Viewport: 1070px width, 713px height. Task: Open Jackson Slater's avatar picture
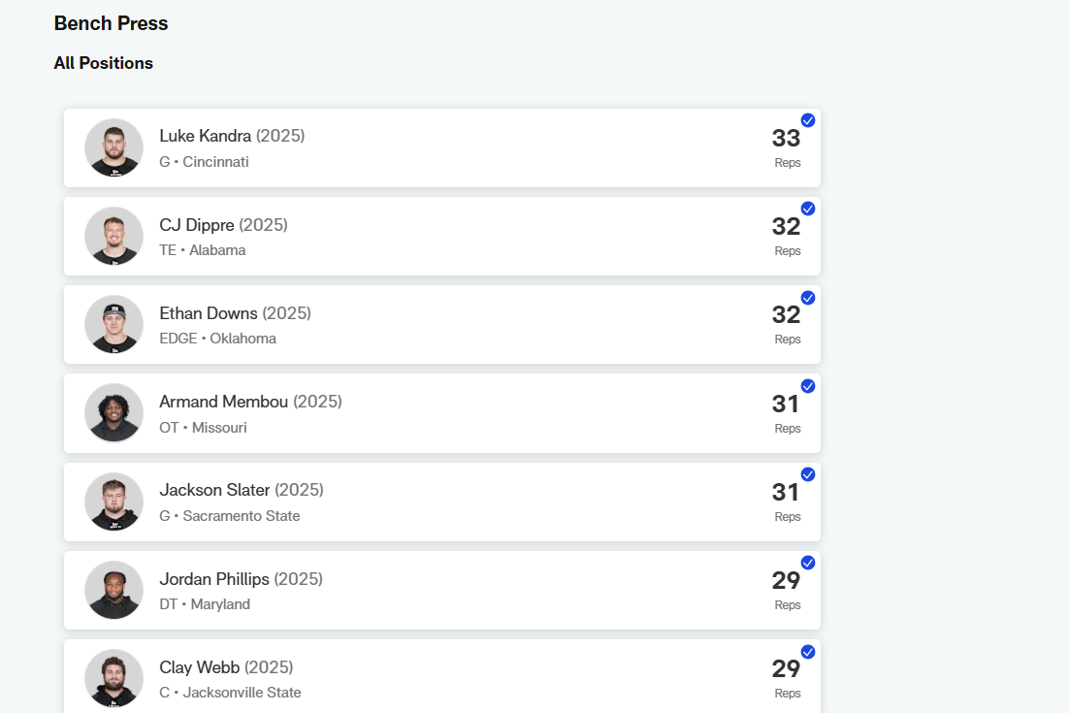pyautogui.click(x=113, y=502)
